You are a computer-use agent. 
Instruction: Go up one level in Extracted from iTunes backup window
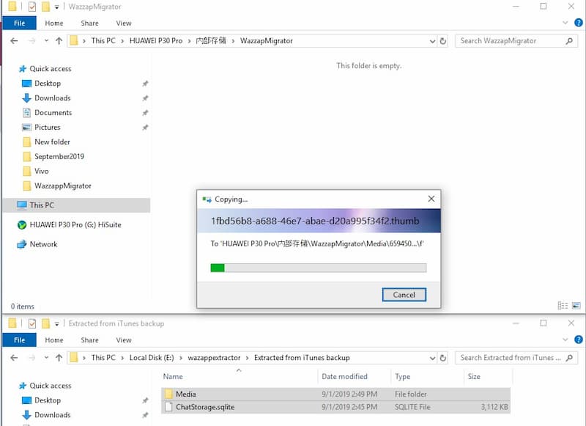[59, 358]
